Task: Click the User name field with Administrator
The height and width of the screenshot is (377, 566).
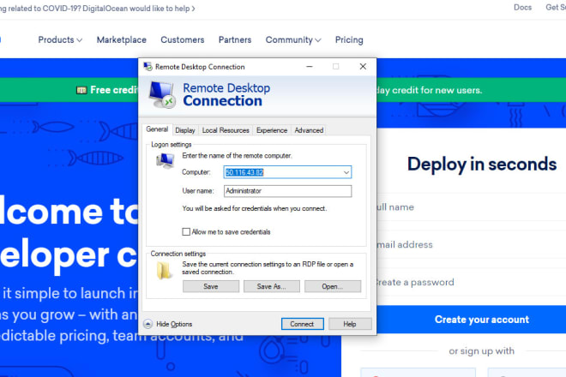Action: tap(287, 191)
